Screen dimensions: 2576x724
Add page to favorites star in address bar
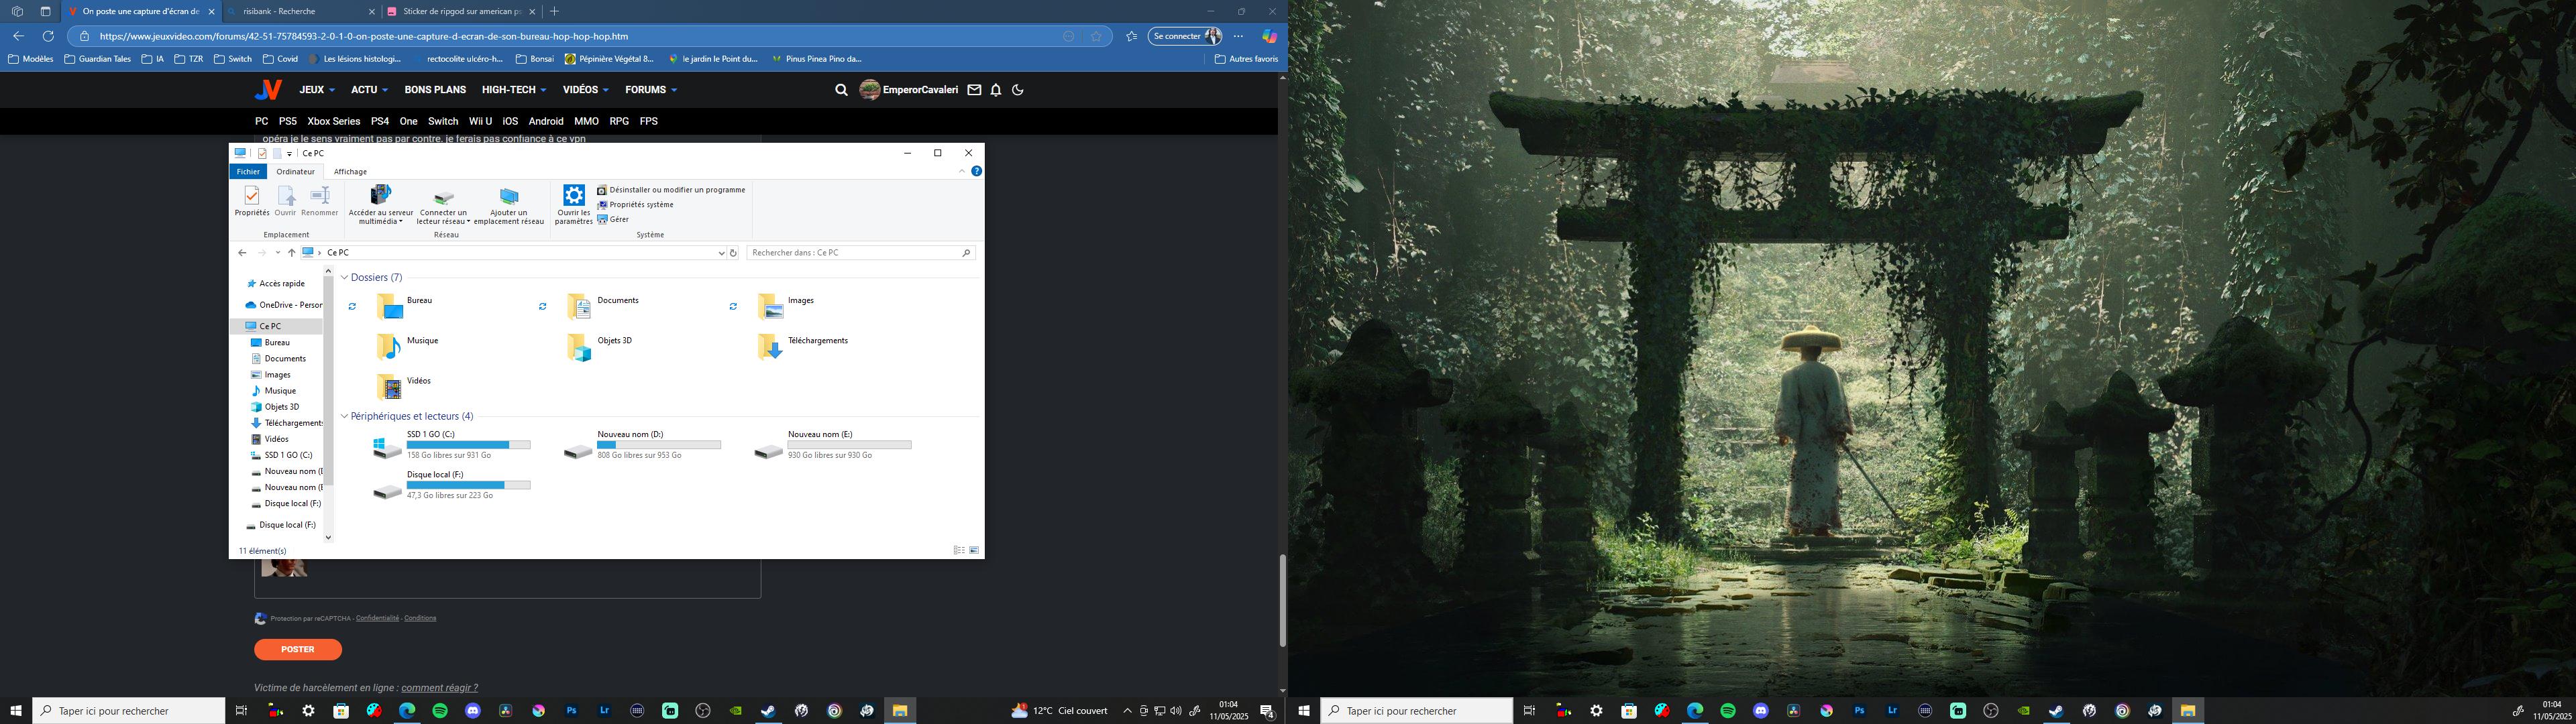1096,36
